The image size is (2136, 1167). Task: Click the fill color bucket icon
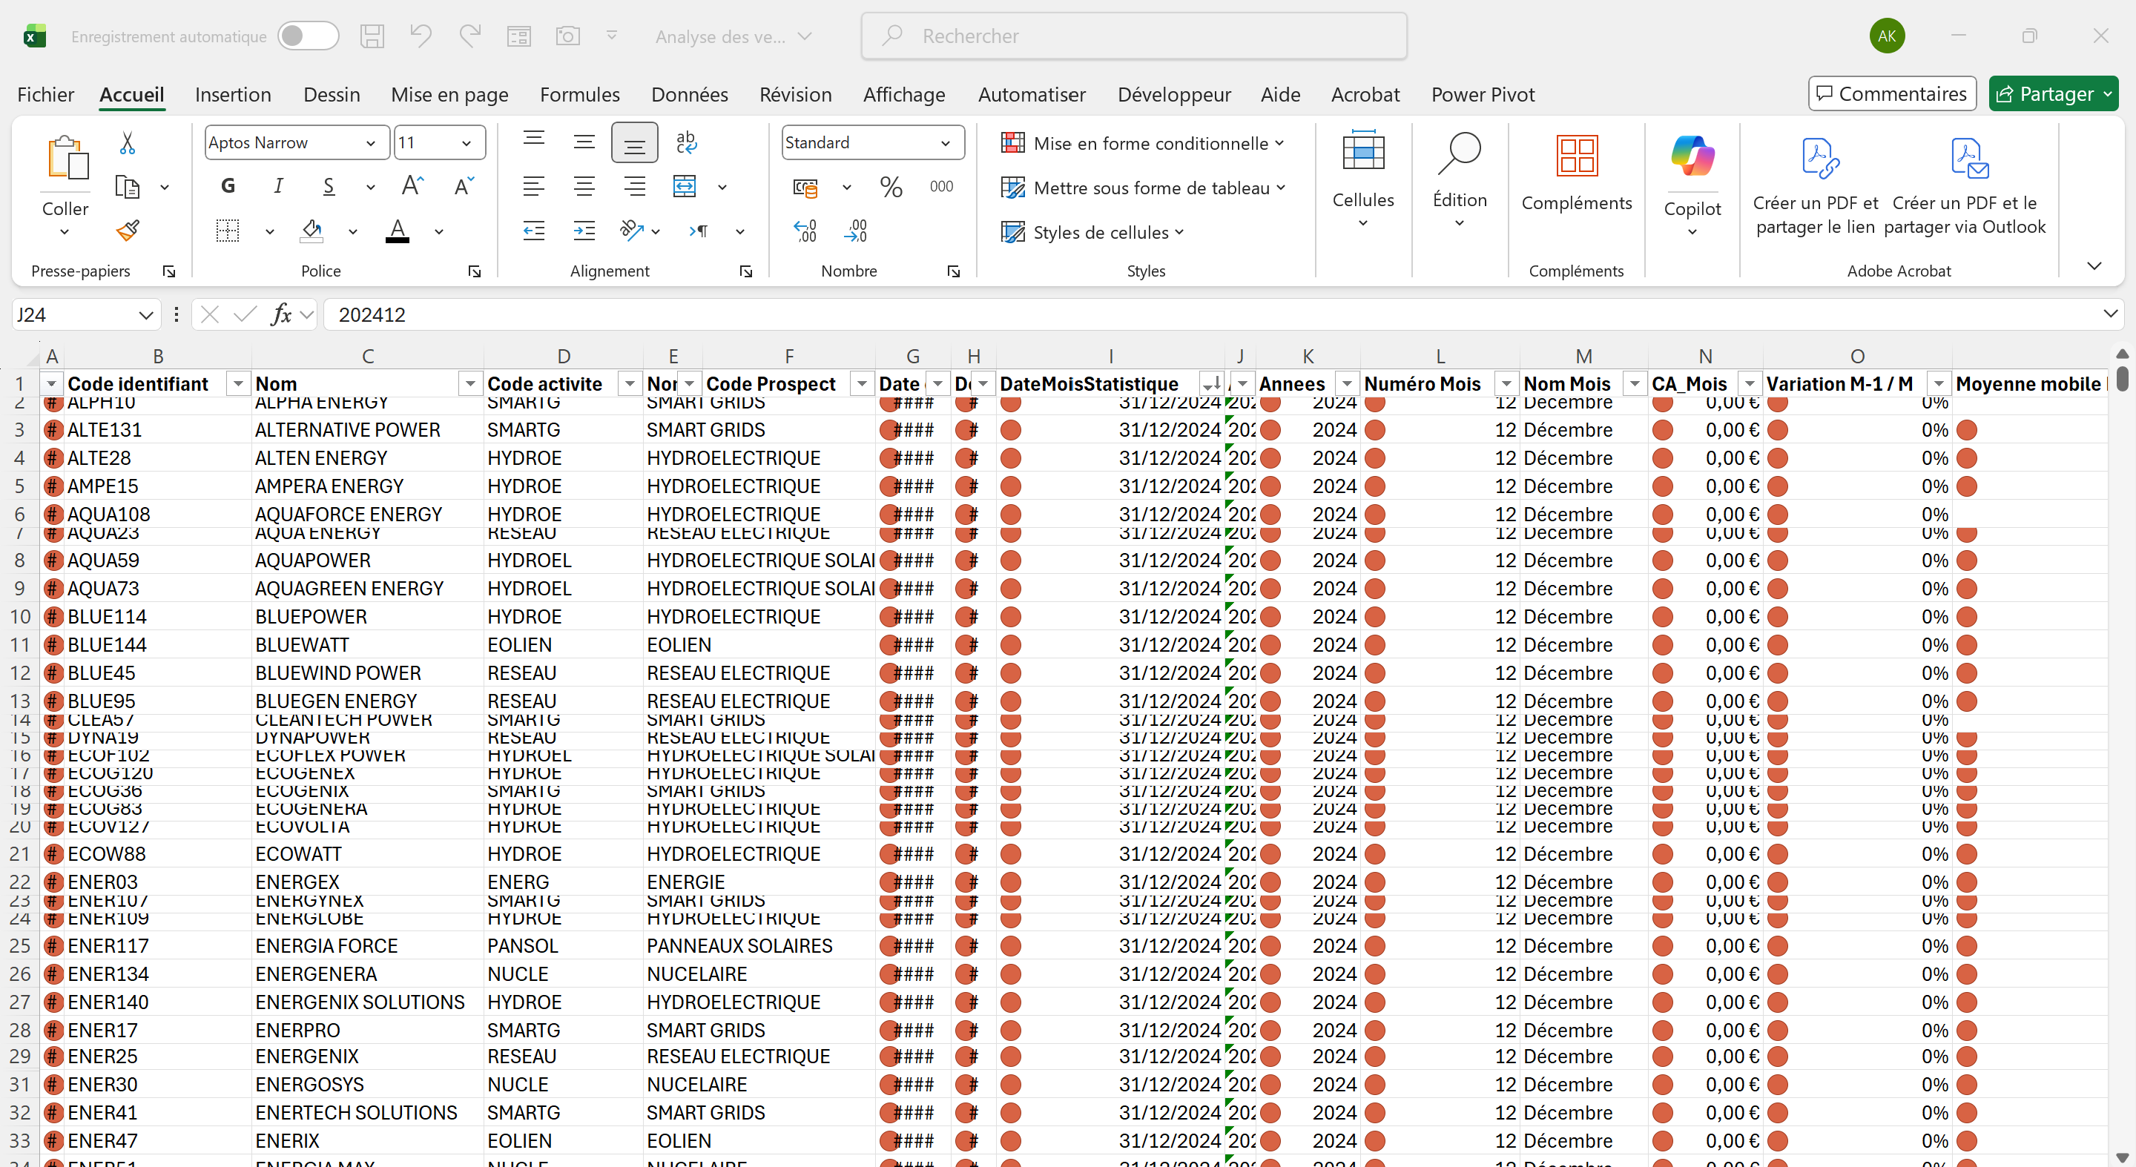[x=311, y=231]
